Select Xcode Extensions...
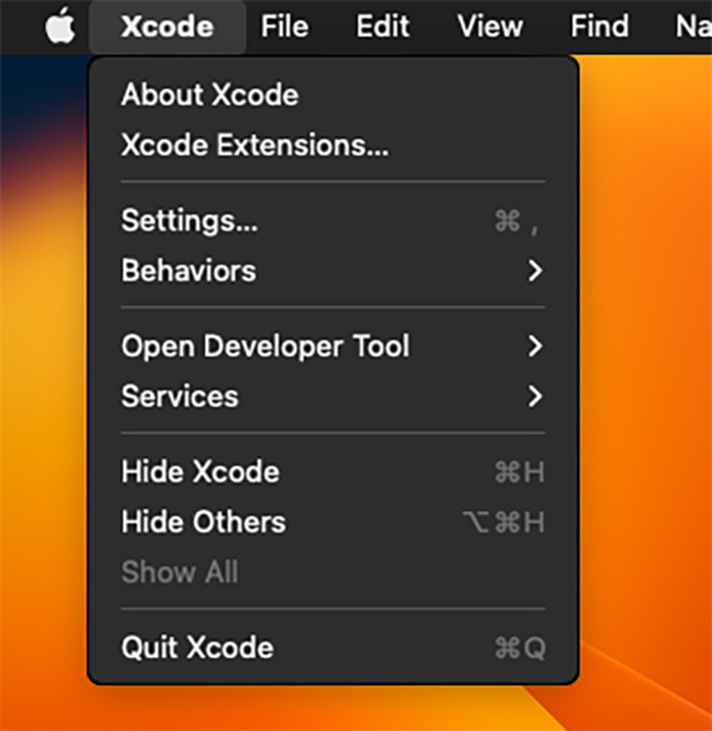This screenshot has width=712, height=731. [x=255, y=144]
